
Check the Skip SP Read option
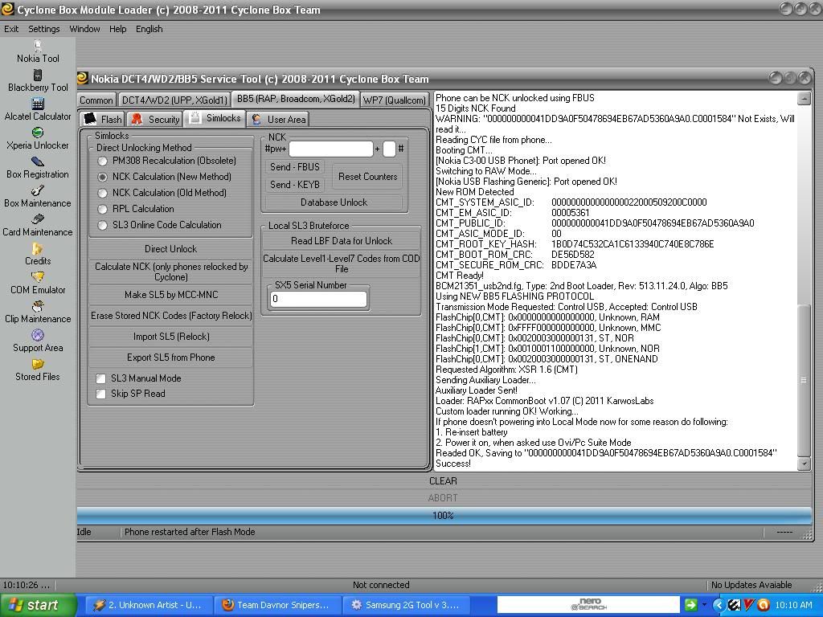pos(101,394)
